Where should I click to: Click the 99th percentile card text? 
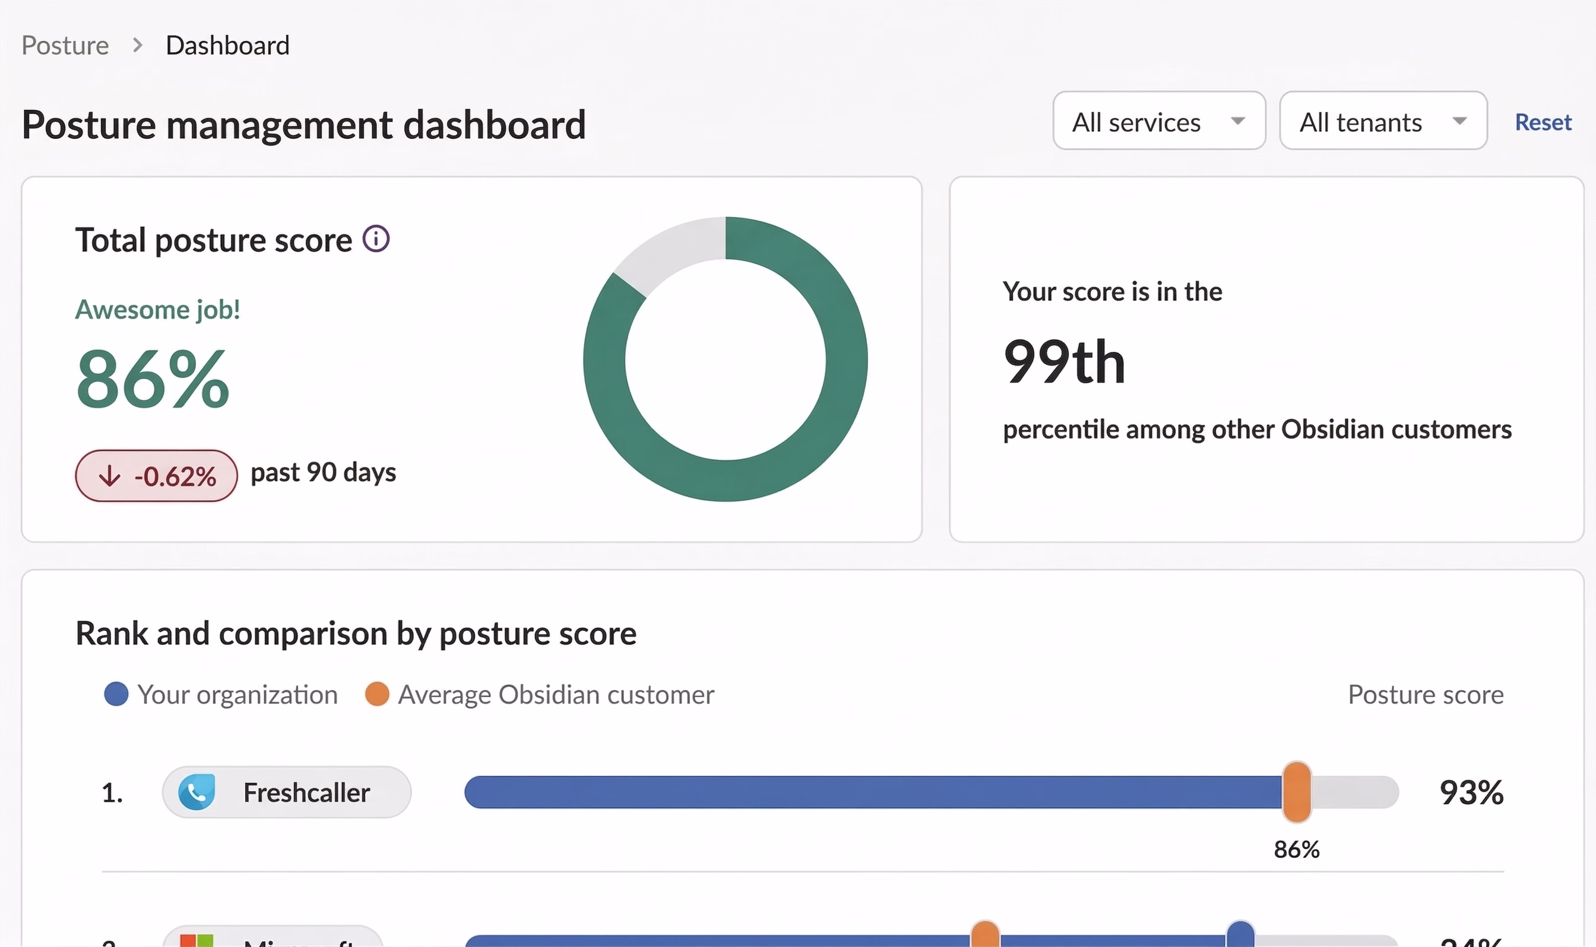[1064, 361]
